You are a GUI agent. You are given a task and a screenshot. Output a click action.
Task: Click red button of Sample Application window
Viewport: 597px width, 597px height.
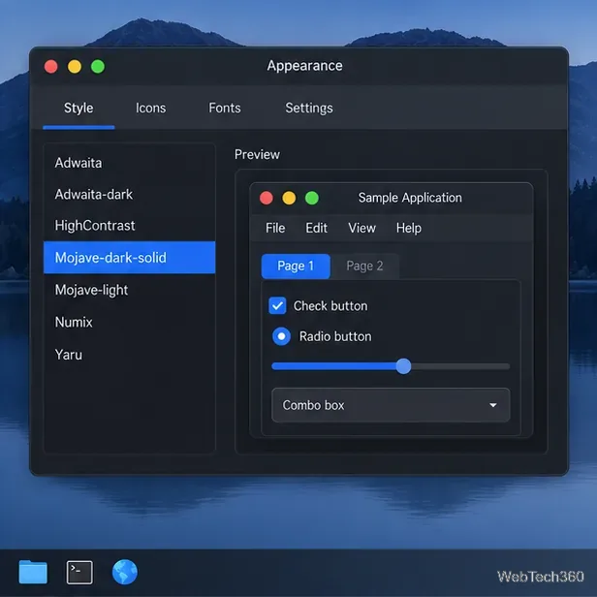pyautogui.click(x=267, y=198)
